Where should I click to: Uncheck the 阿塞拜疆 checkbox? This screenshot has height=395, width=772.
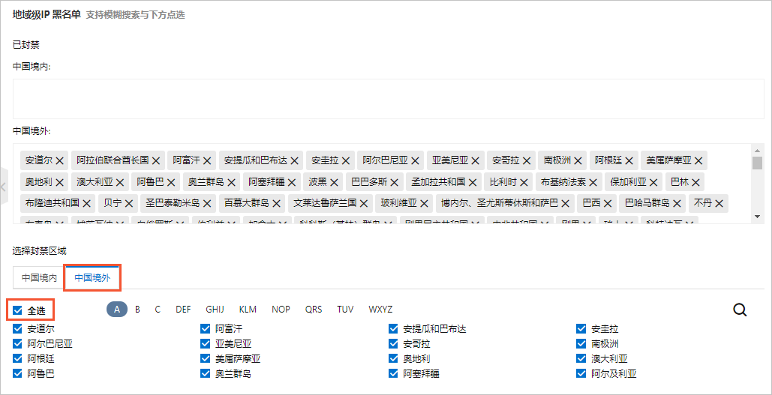click(x=393, y=373)
